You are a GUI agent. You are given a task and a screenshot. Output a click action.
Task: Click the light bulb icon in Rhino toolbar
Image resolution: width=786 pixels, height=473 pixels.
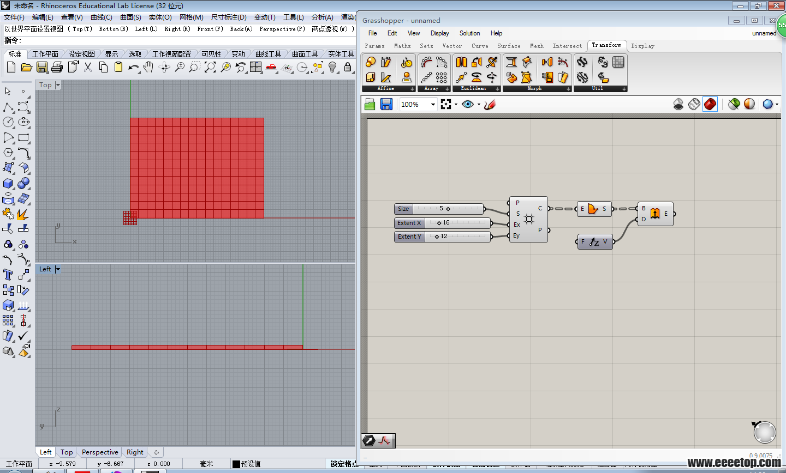[x=332, y=68]
